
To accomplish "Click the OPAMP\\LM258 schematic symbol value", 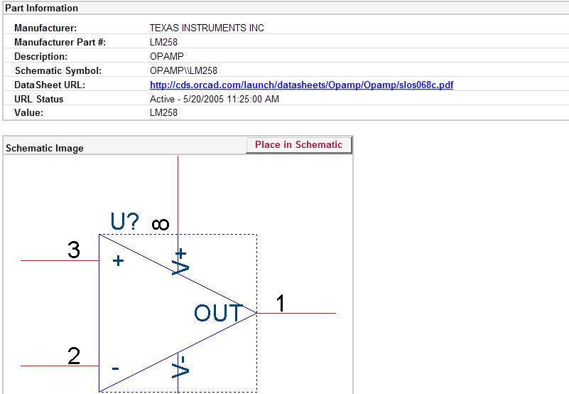I will [x=183, y=70].
